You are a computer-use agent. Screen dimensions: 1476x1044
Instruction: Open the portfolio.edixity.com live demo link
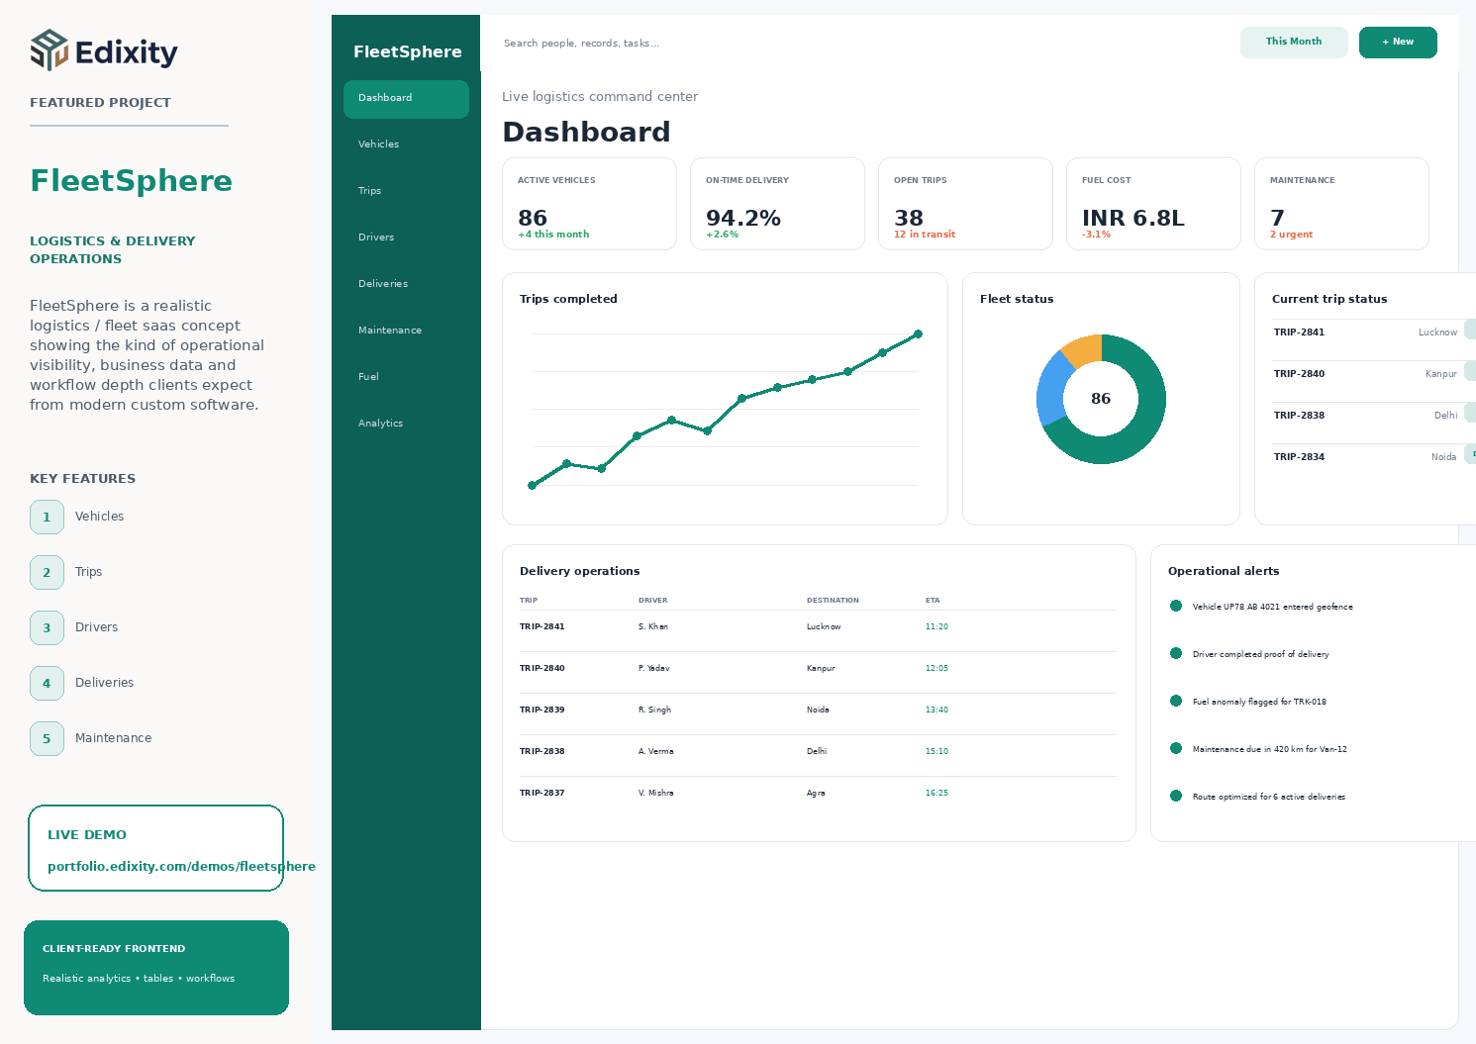click(x=181, y=866)
